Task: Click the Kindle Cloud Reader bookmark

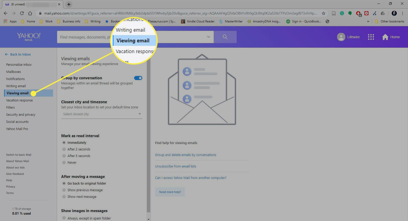Action: pos(198,21)
